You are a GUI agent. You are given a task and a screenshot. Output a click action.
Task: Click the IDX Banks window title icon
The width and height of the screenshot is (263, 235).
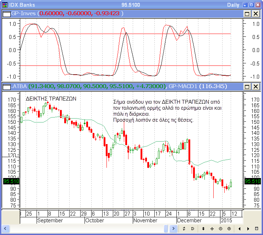5,5
